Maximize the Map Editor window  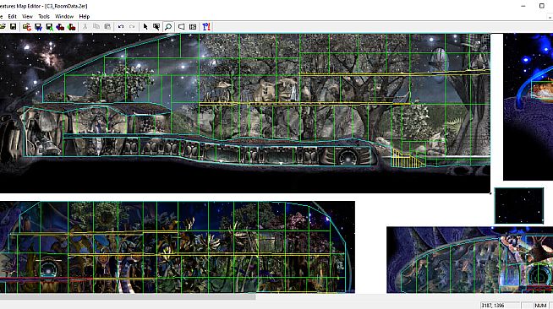pos(542,6)
